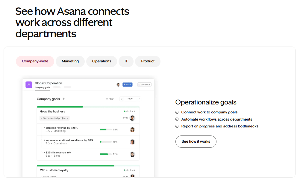This screenshot has height=188, width=303.
Task: Expand Improve operational excellence by 40% goal
Action: [x=45, y=140]
